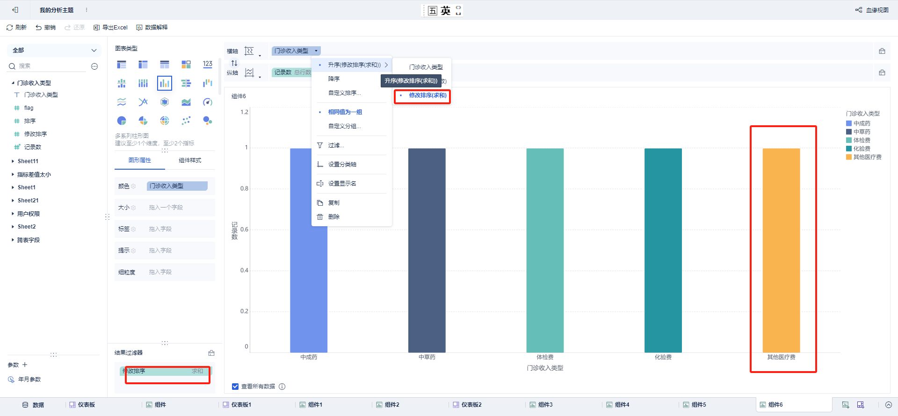Choose the area chart type
This screenshot has height=416, width=898.
(186, 102)
